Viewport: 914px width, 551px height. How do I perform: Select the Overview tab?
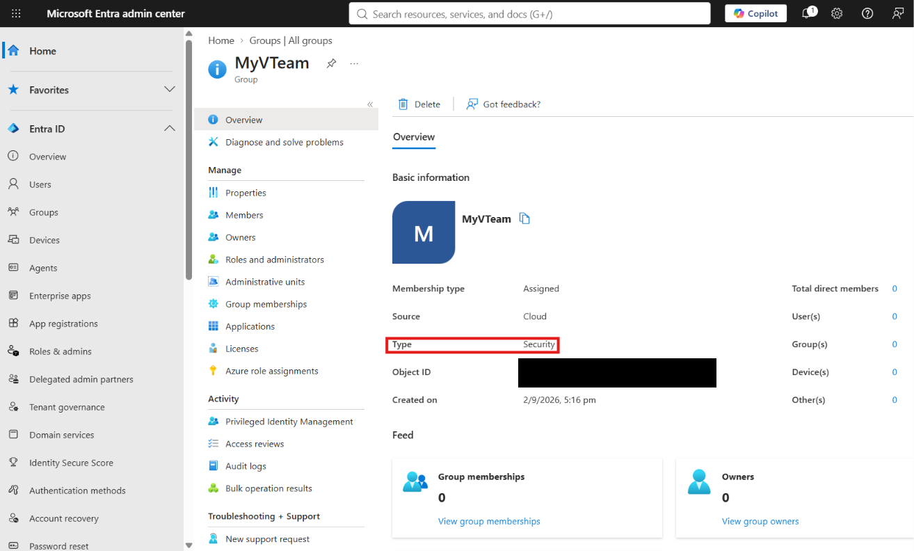coord(414,137)
